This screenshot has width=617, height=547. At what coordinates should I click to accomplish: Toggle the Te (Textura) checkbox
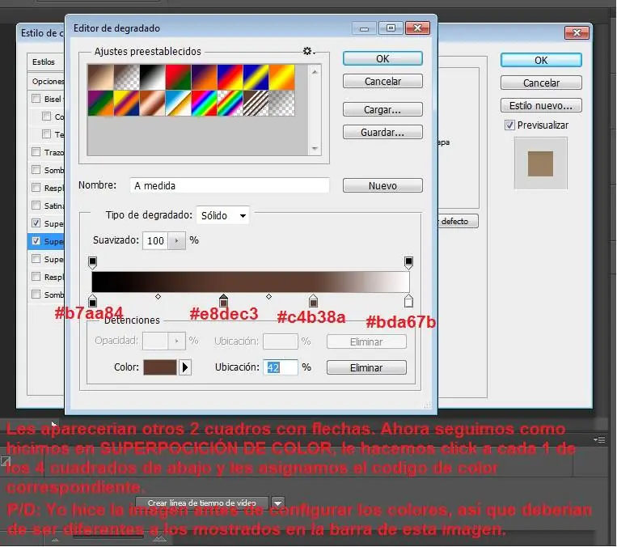click(x=46, y=134)
